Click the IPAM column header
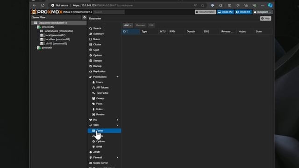This screenshot has height=168, width=299. tap(176, 31)
